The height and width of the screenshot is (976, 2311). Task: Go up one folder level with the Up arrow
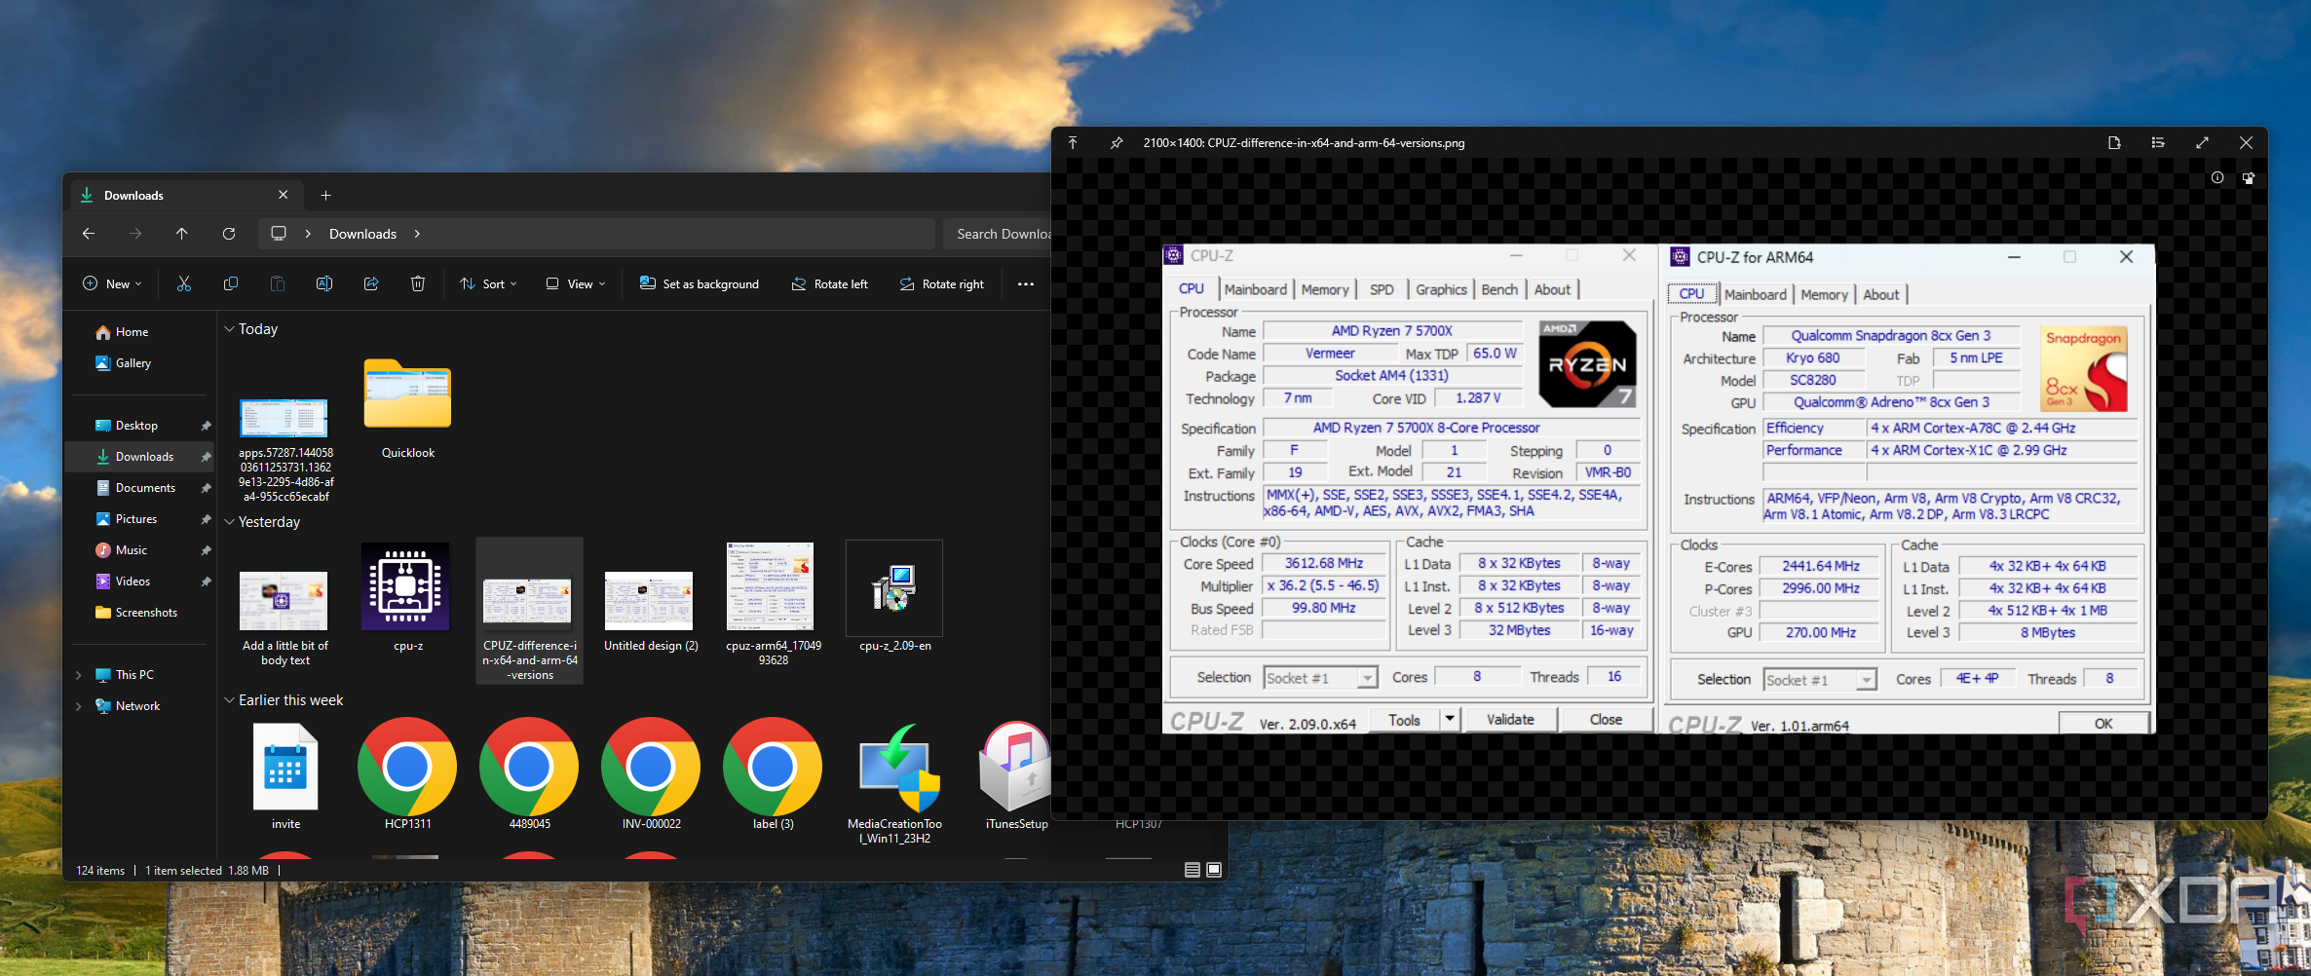click(182, 234)
